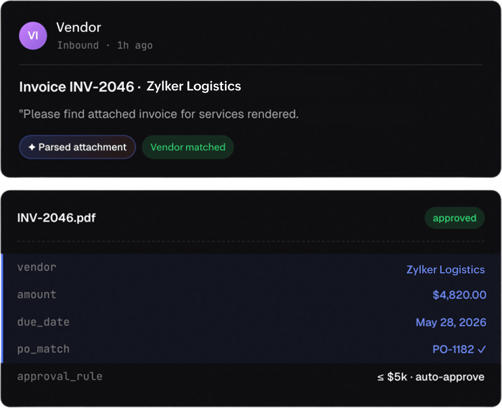The width and height of the screenshot is (502, 408).
Task: Open the Zylker Logistics vendor link
Action: coord(445,269)
